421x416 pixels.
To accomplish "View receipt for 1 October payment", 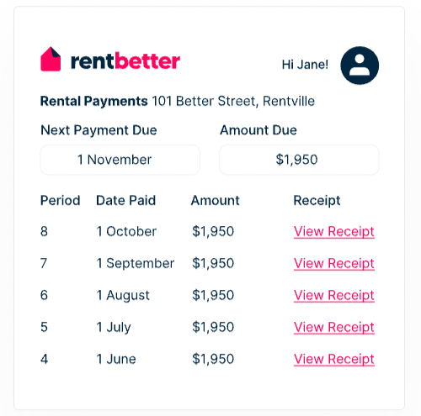I will tap(334, 232).
